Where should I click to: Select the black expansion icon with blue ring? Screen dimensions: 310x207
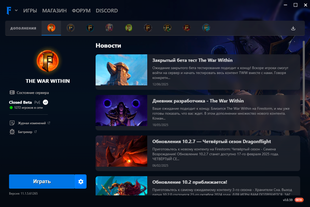tap(90, 28)
